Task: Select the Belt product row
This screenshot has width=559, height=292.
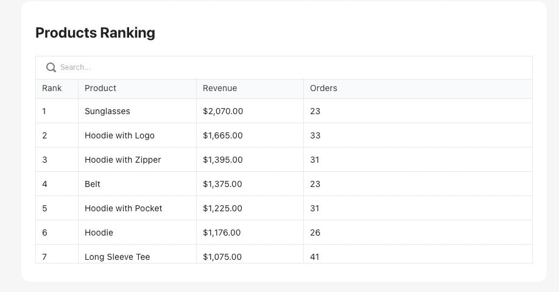Action: (x=93, y=184)
